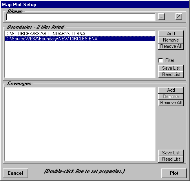Add a file to the Coverages list
Image resolution: width=190 pixels, height=181 pixels.
click(171, 90)
